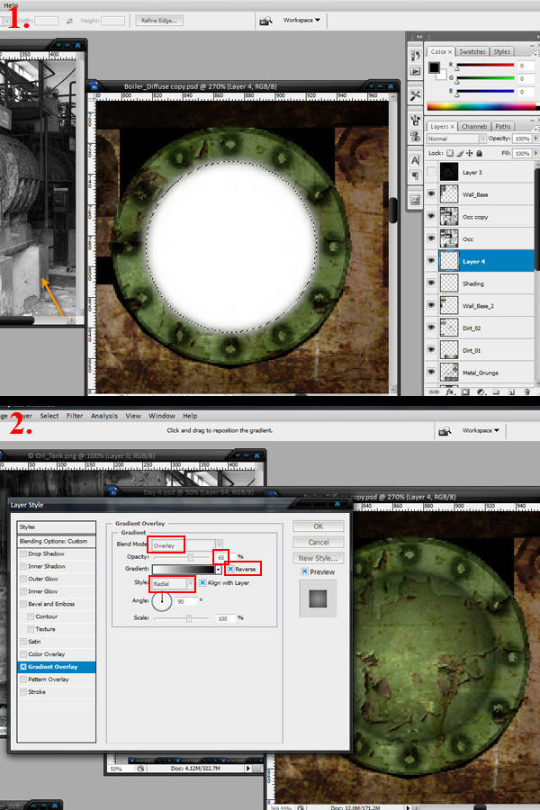The image size is (540, 810).
Task: Open the Filter menu
Action: 75,416
